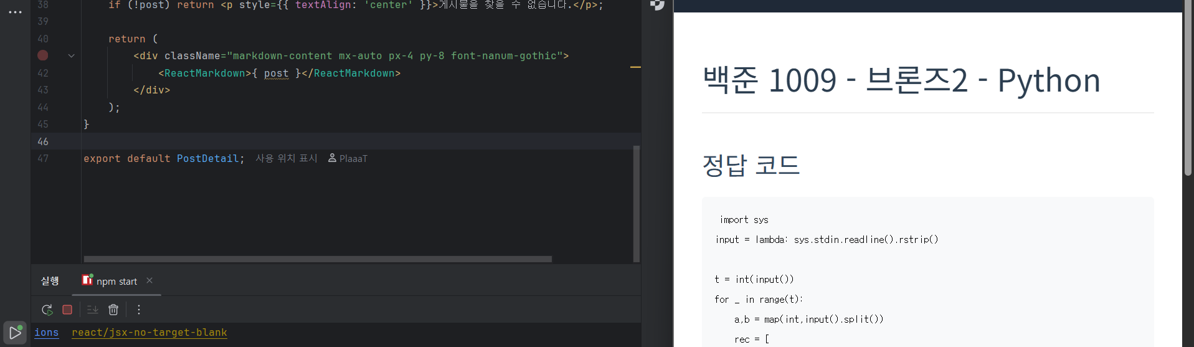Remove the breakpoint on line 41

pyautogui.click(x=42, y=55)
